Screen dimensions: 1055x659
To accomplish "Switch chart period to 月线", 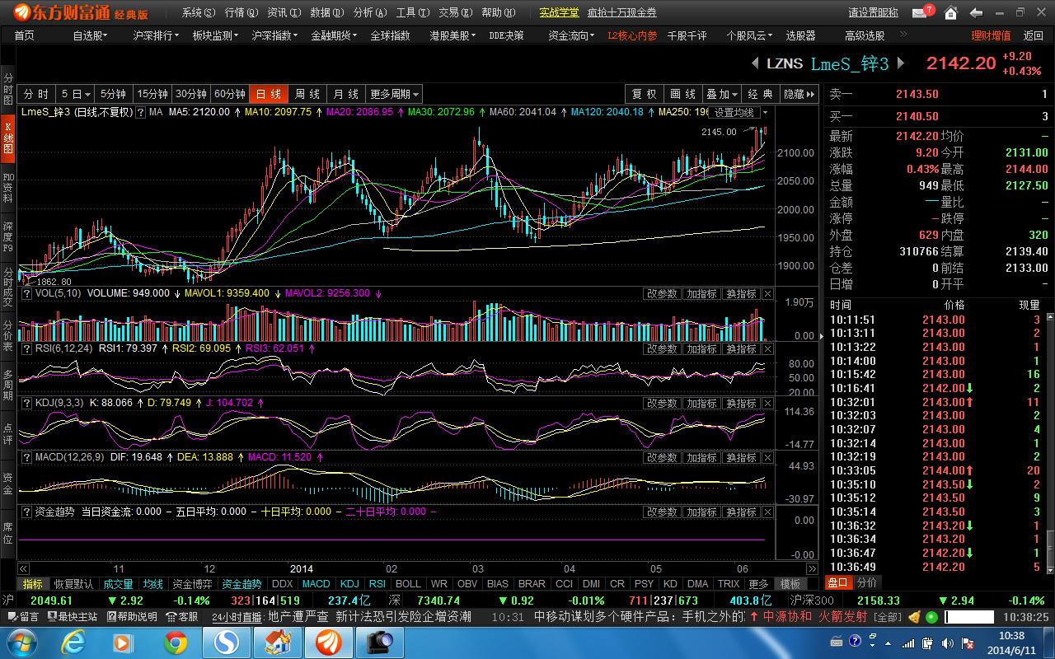I will [x=346, y=94].
